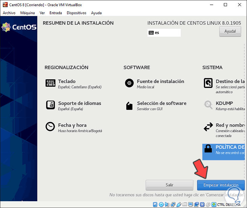Click the hard disk activity status icon
This screenshot has width=247, height=208.
[155, 205]
